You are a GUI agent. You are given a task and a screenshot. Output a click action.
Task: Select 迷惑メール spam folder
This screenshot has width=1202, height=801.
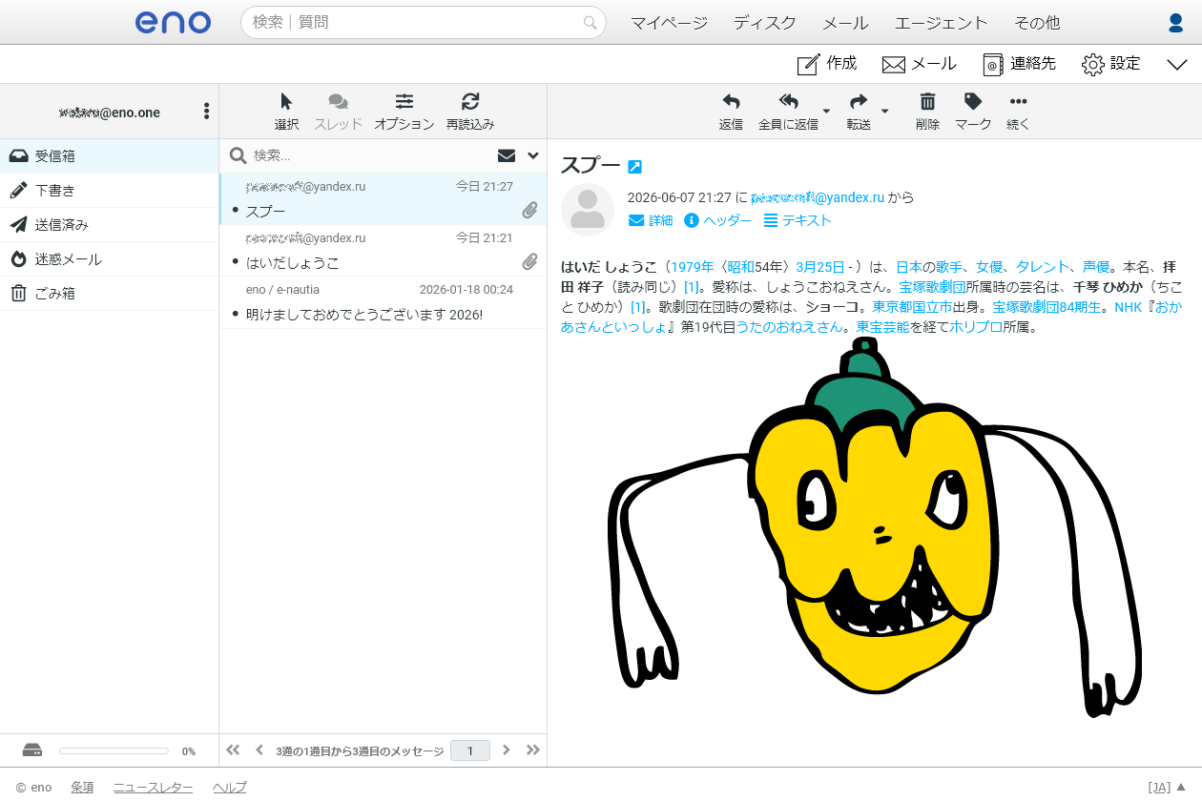click(x=110, y=258)
